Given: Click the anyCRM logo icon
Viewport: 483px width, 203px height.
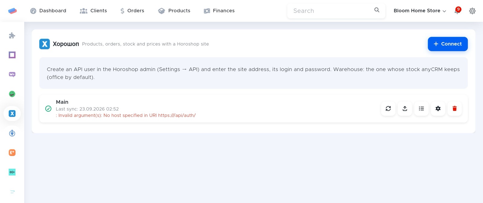Looking at the screenshot, I should [x=12, y=11].
